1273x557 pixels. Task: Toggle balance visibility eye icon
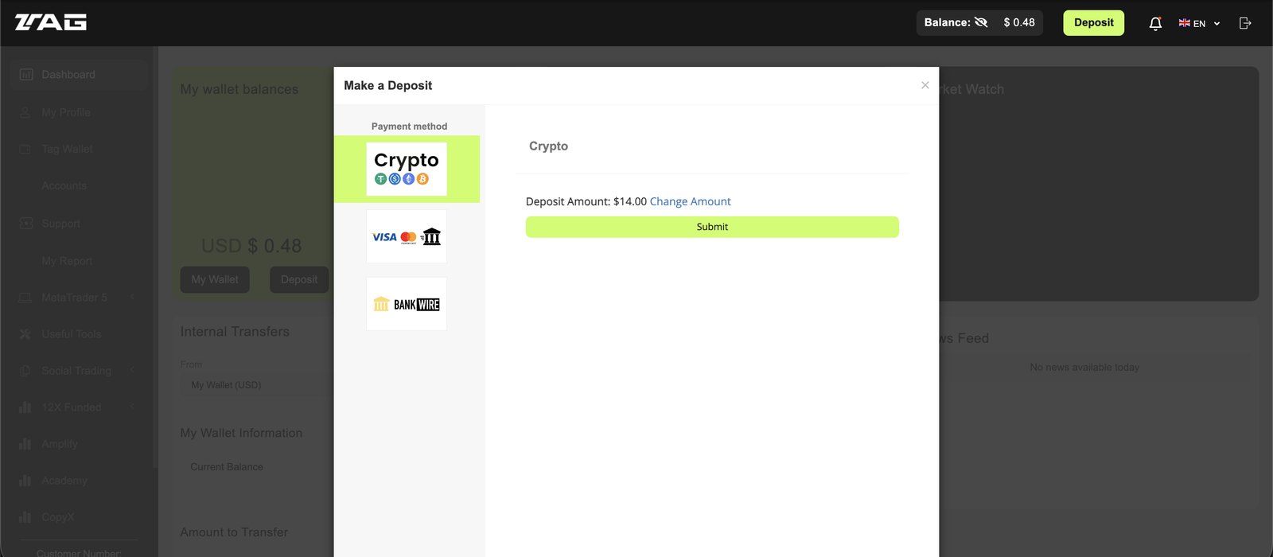(x=981, y=22)
